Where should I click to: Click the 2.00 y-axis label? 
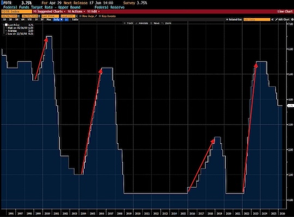[x=290, y=150]
